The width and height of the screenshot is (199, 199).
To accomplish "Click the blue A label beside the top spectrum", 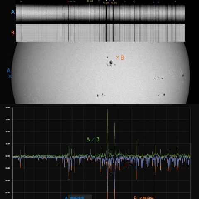I will [13, 12].
